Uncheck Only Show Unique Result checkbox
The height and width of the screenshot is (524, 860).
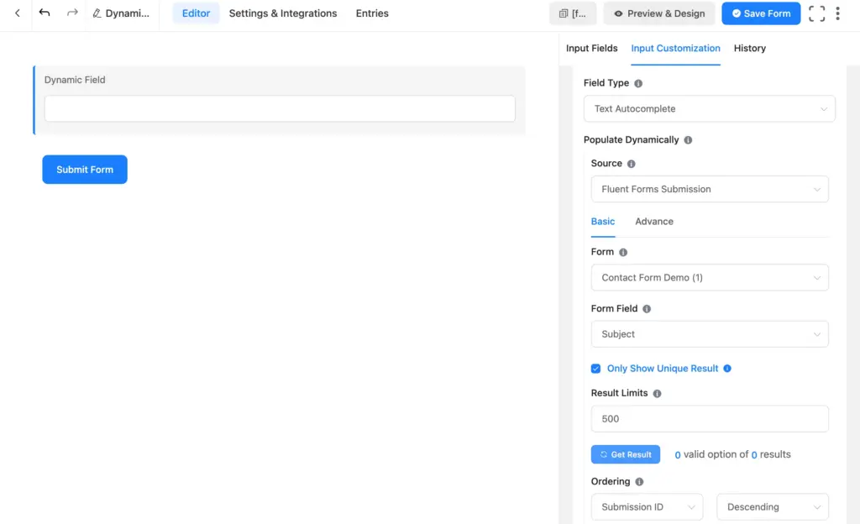[595, 369]
